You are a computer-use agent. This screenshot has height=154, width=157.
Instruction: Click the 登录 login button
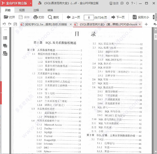click(114, 3)
